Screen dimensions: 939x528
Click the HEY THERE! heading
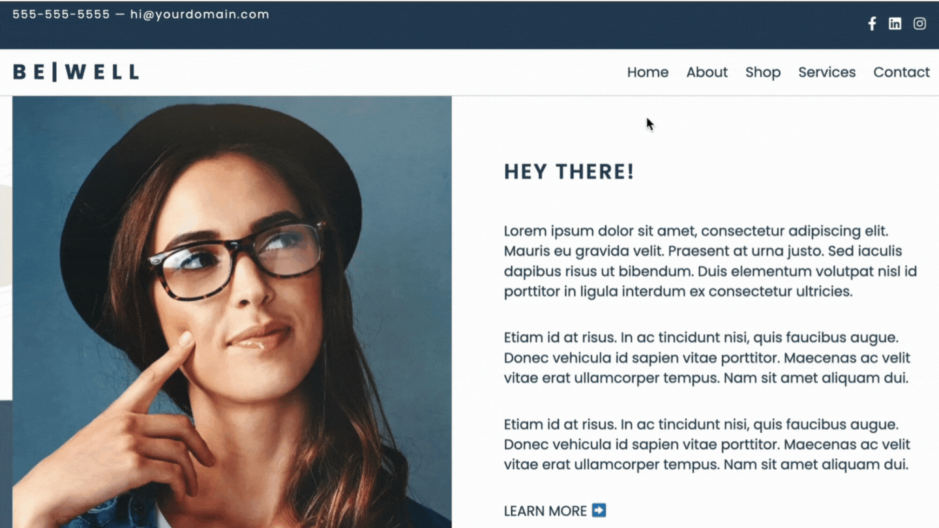tap(569, 172)
